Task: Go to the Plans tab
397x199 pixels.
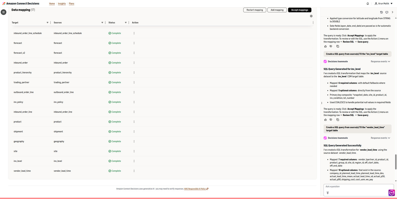Action: coord(71,4)
